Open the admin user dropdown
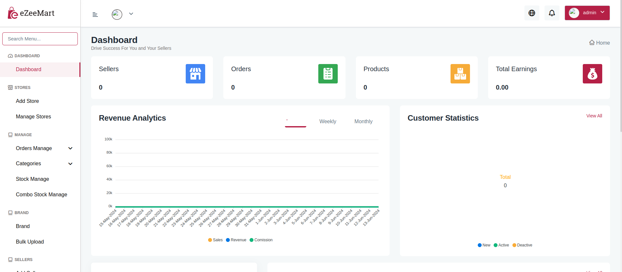Viewport: 622px width, 272px height. pos(587,13)
